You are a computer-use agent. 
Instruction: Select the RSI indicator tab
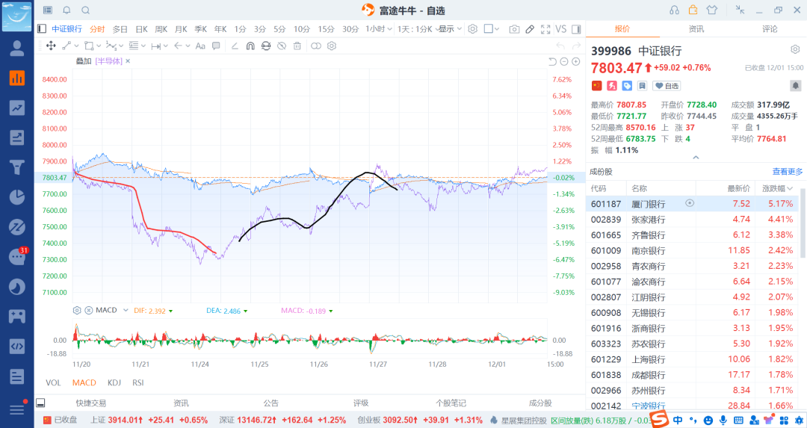138,382
